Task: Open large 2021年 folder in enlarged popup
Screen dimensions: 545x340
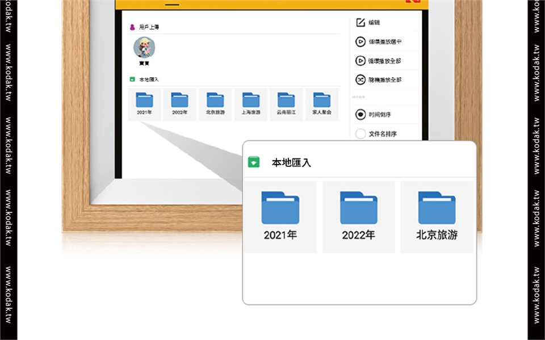Action: [x=280, y=216]
